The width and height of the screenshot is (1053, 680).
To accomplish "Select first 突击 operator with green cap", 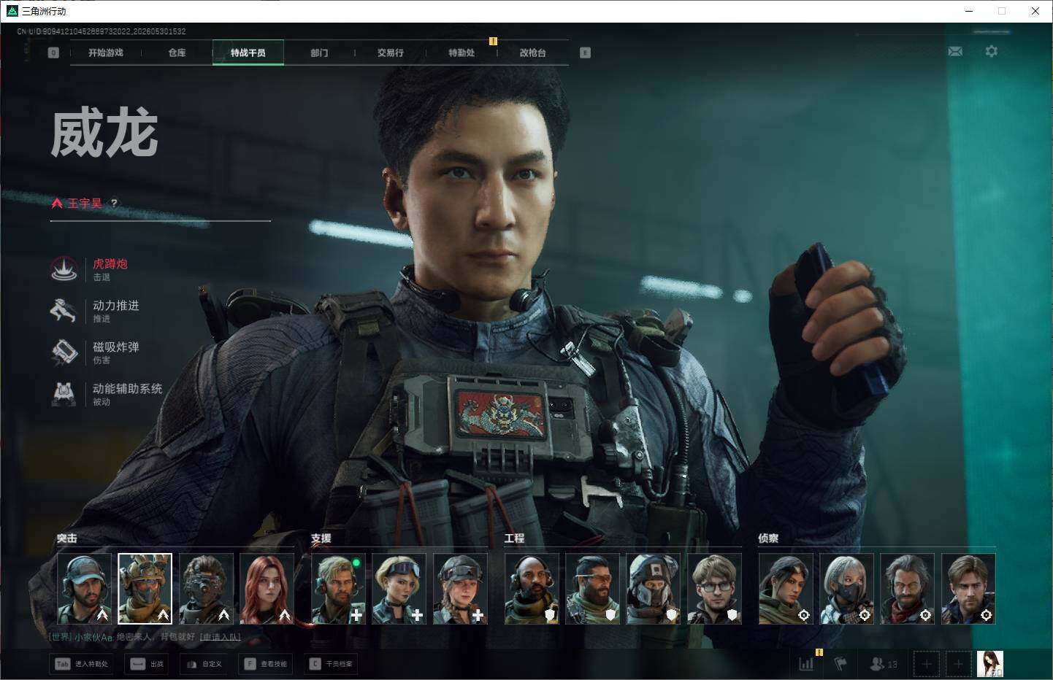I will (85, 589).
